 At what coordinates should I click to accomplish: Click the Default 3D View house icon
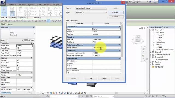40,21
